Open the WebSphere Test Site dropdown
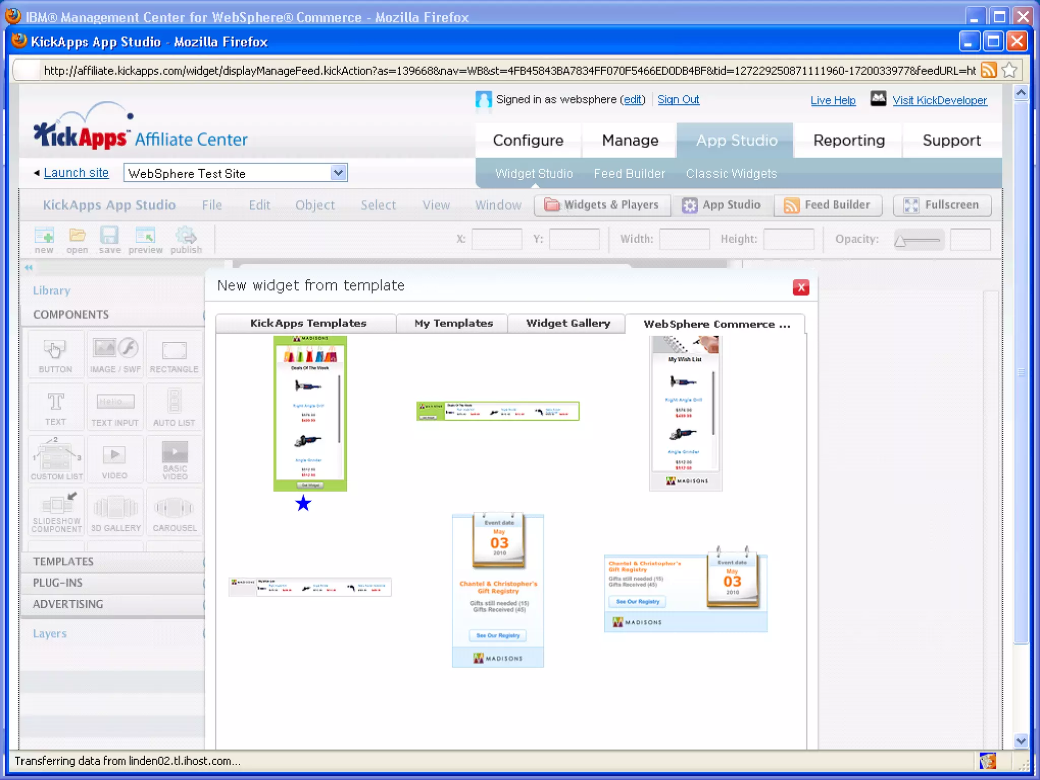The height and width of the screenshot is (780, 1040). tap(338, 173)
